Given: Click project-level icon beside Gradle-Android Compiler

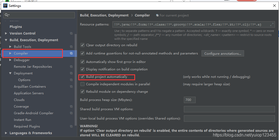Looking at the screenshot, I should pos(71,113).
